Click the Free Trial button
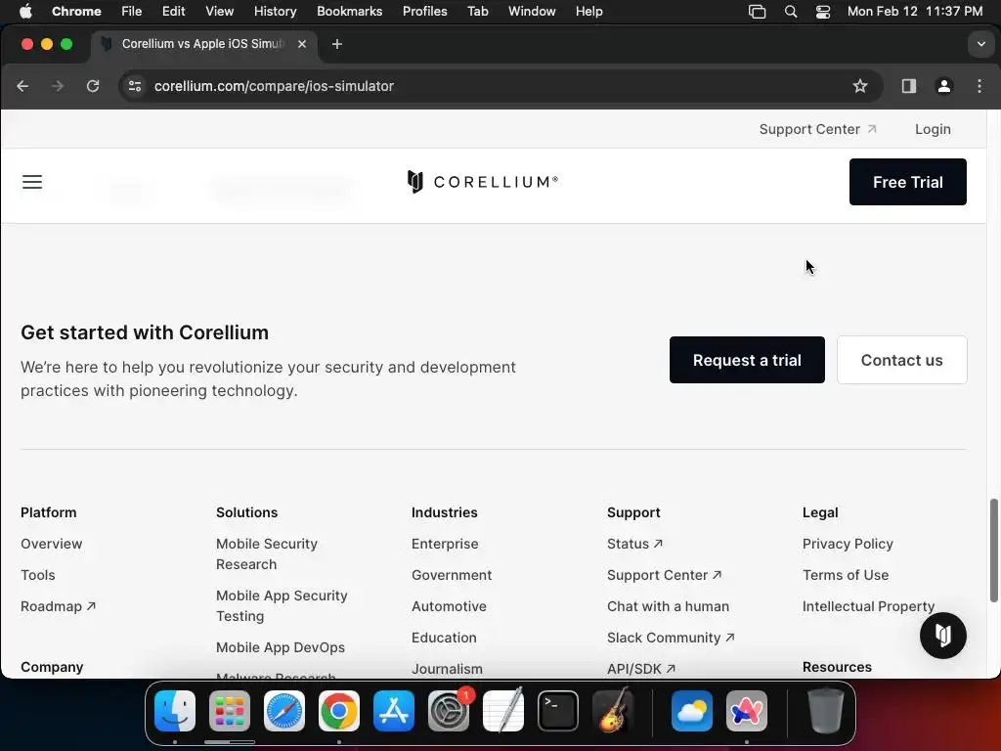 click(907, 182)
